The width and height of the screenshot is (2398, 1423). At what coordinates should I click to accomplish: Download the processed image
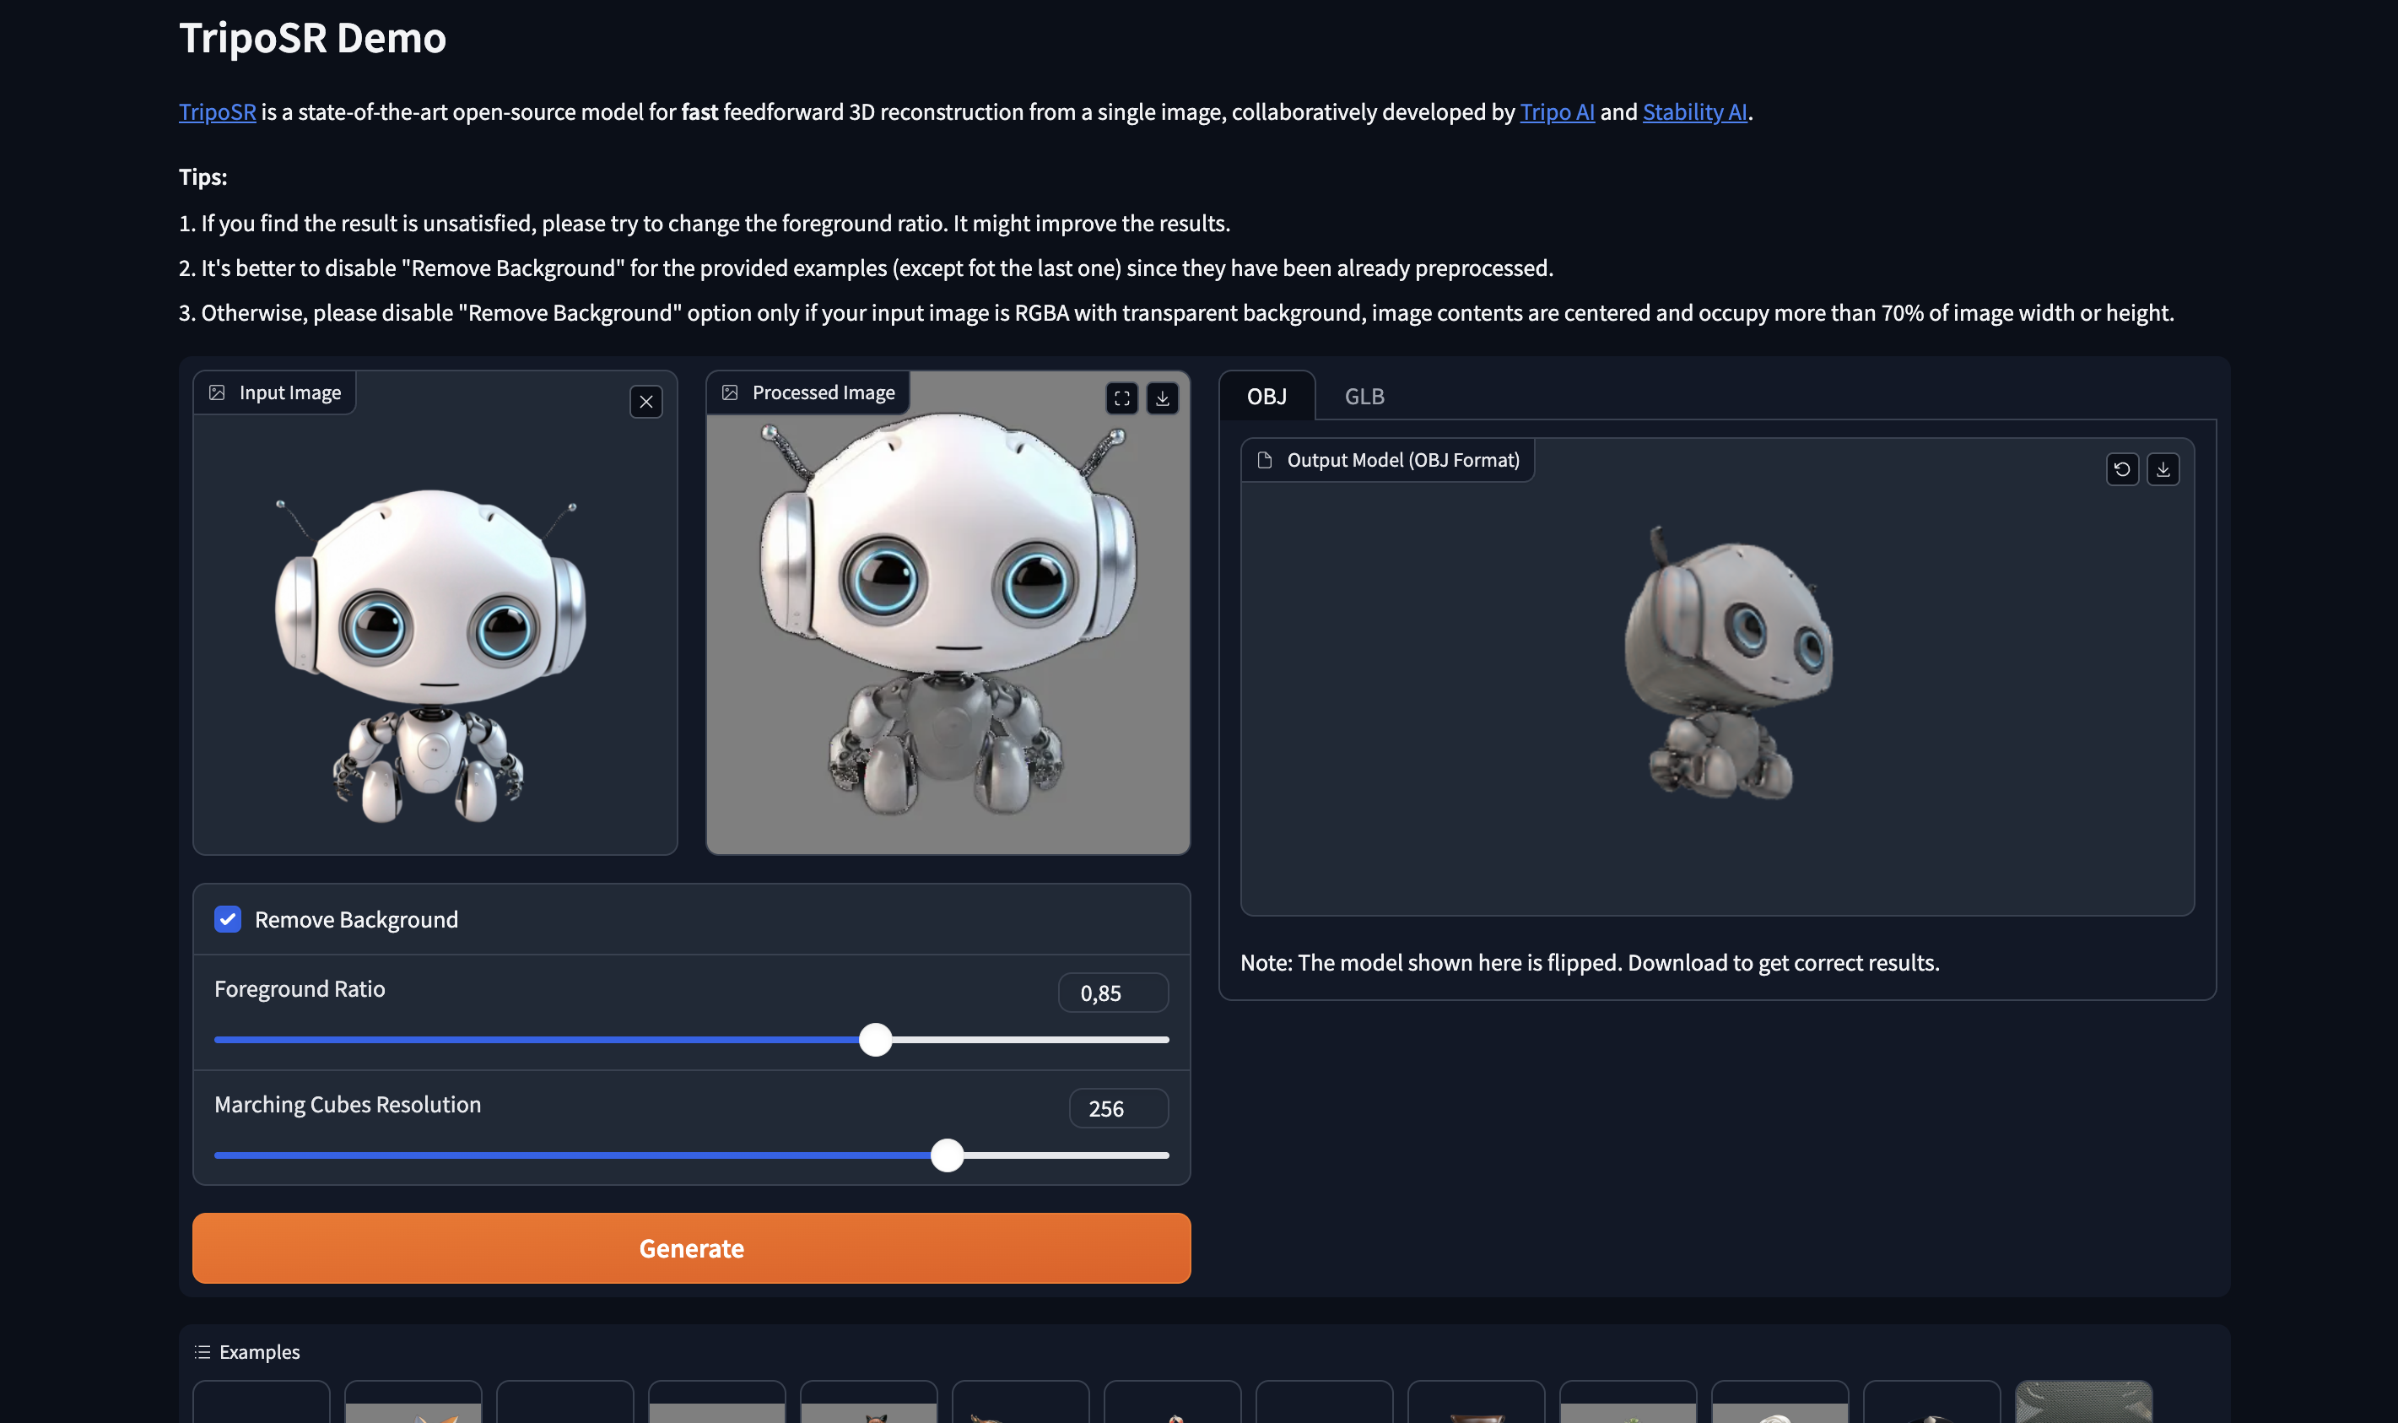(x=1163, y=398)
